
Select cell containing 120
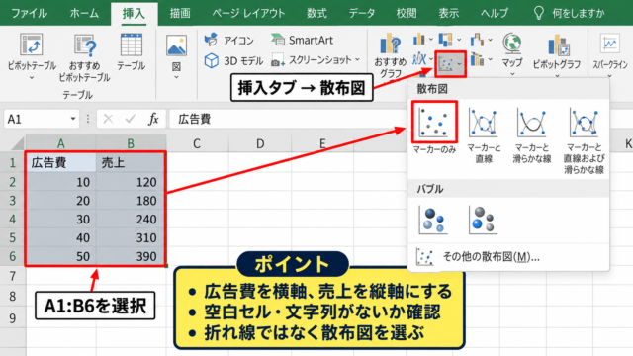tap(131, 182)
